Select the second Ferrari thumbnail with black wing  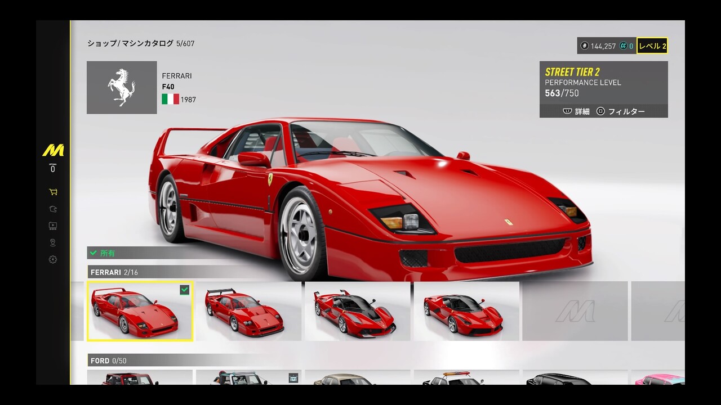[x=248, y=311]
